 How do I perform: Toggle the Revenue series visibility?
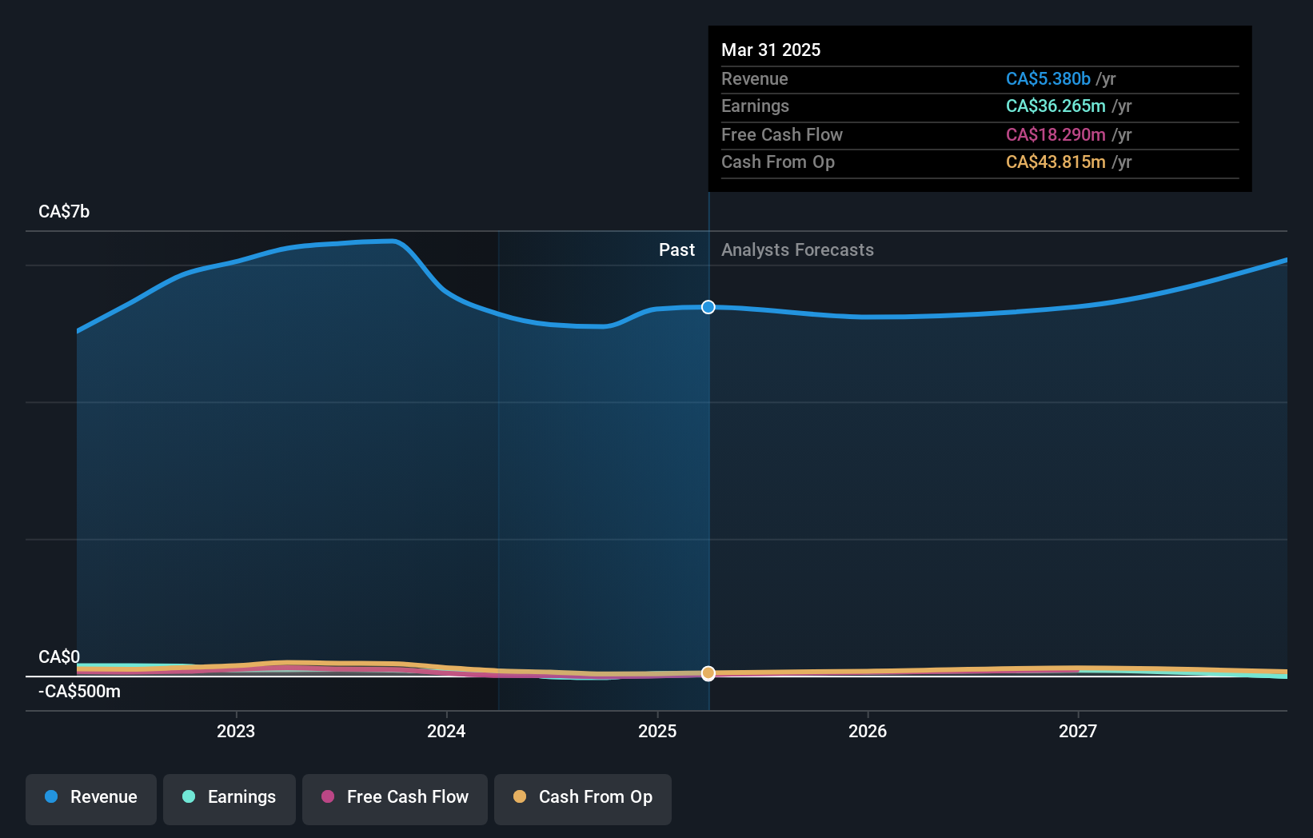pos(90,797)
